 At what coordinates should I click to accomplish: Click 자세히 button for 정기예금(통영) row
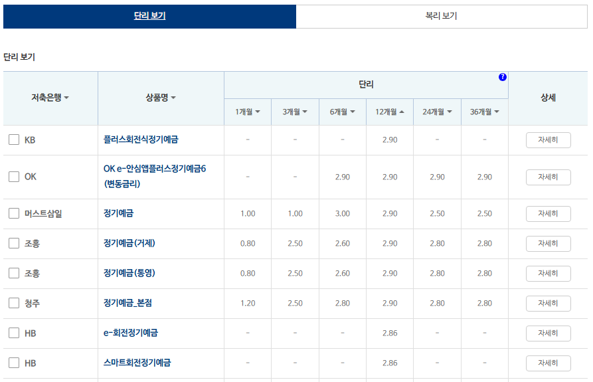548,274
